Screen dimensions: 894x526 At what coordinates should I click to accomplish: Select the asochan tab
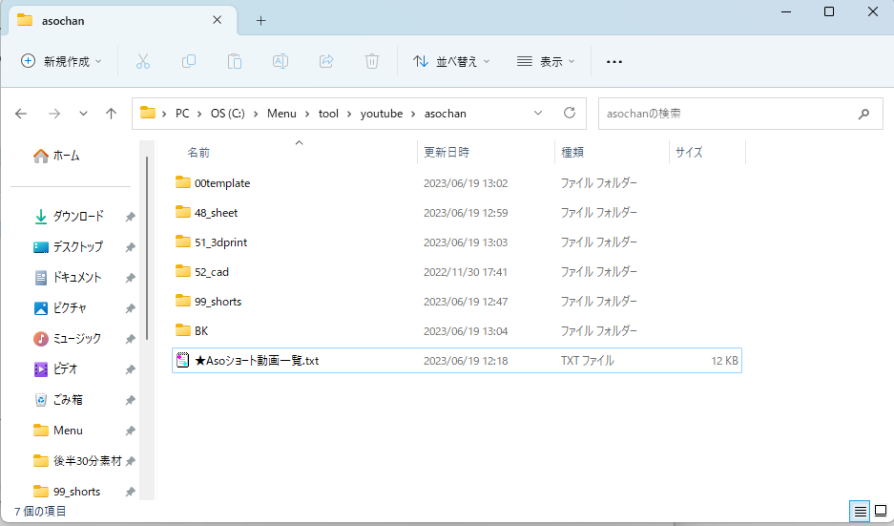point(122,21)
